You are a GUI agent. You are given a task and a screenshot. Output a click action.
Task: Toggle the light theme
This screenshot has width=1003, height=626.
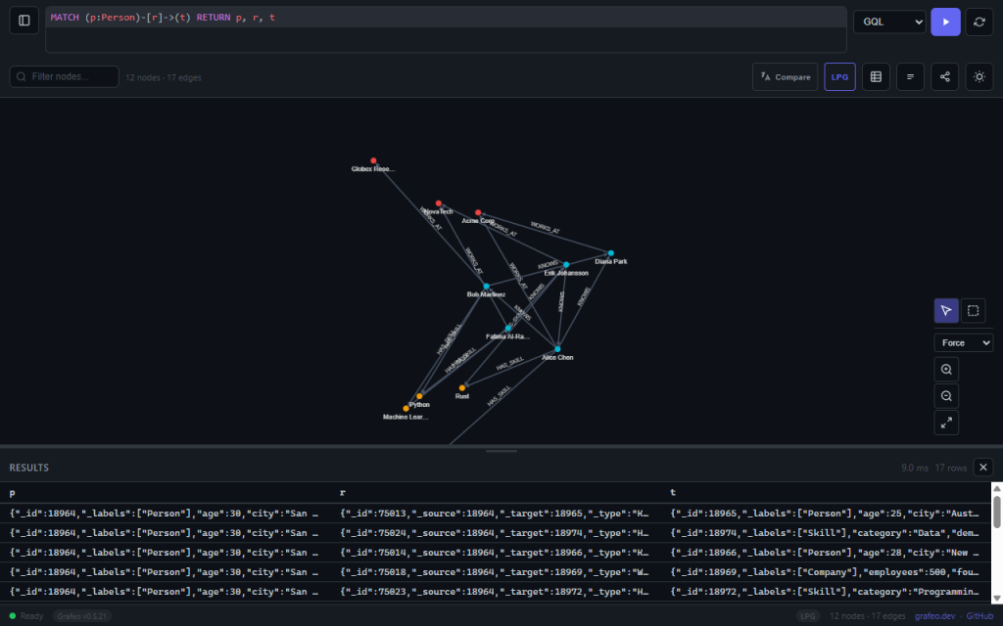point(979,76)
